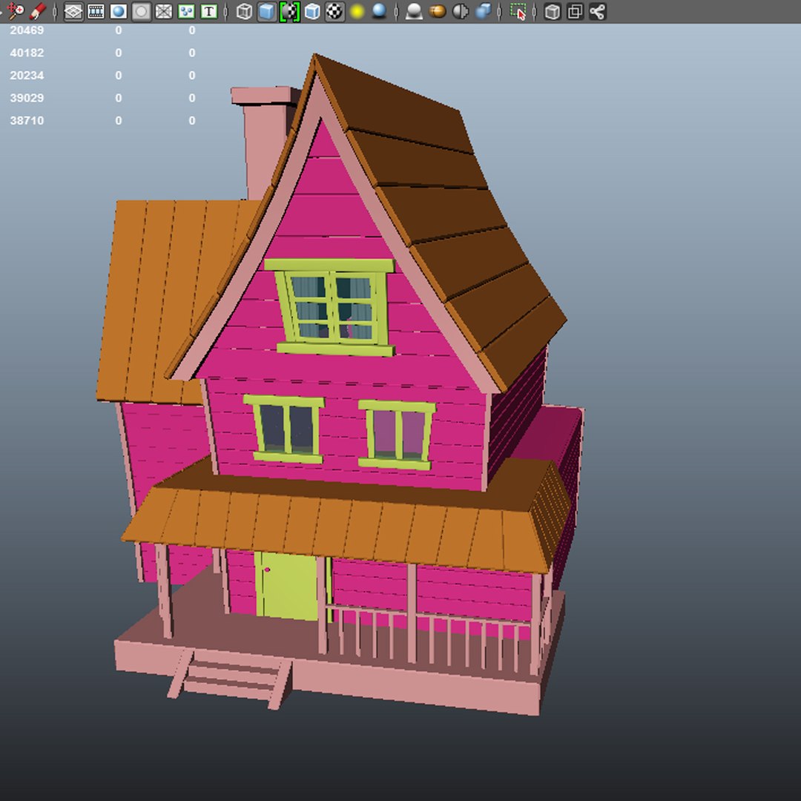Click the Use All Lights yellow sphere icon
Screen dimensions: 801x801
tap(357, 12)
